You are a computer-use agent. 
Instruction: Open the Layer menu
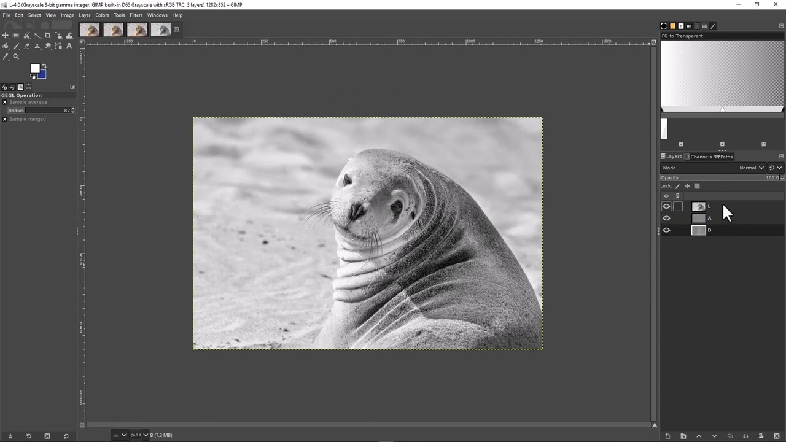tap(85, 15)
